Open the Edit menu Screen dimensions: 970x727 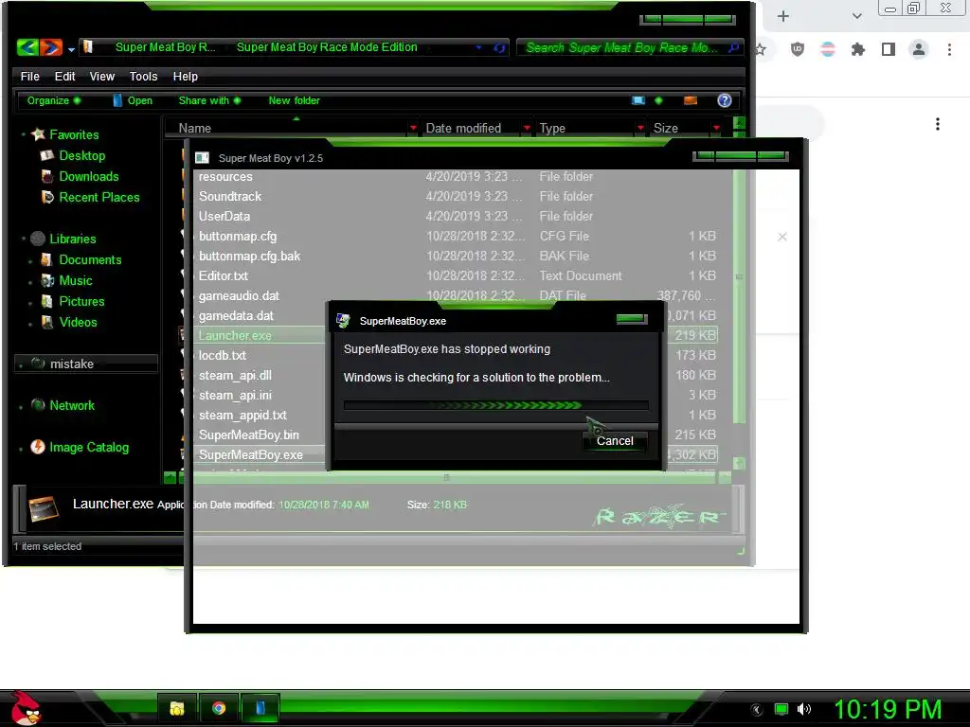65,76
